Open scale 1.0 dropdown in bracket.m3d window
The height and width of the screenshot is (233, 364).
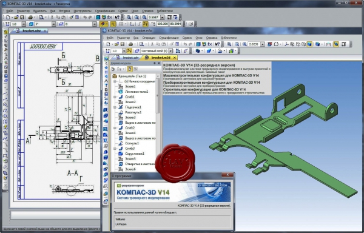pyautogui.click(x=124, y=51)
